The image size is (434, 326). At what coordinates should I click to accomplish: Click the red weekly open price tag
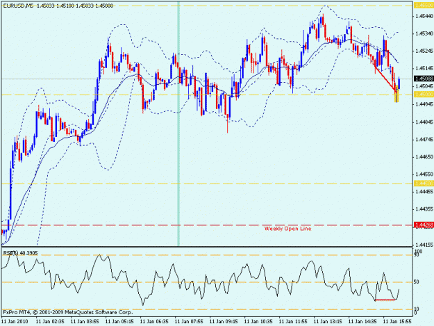point(424,225)
